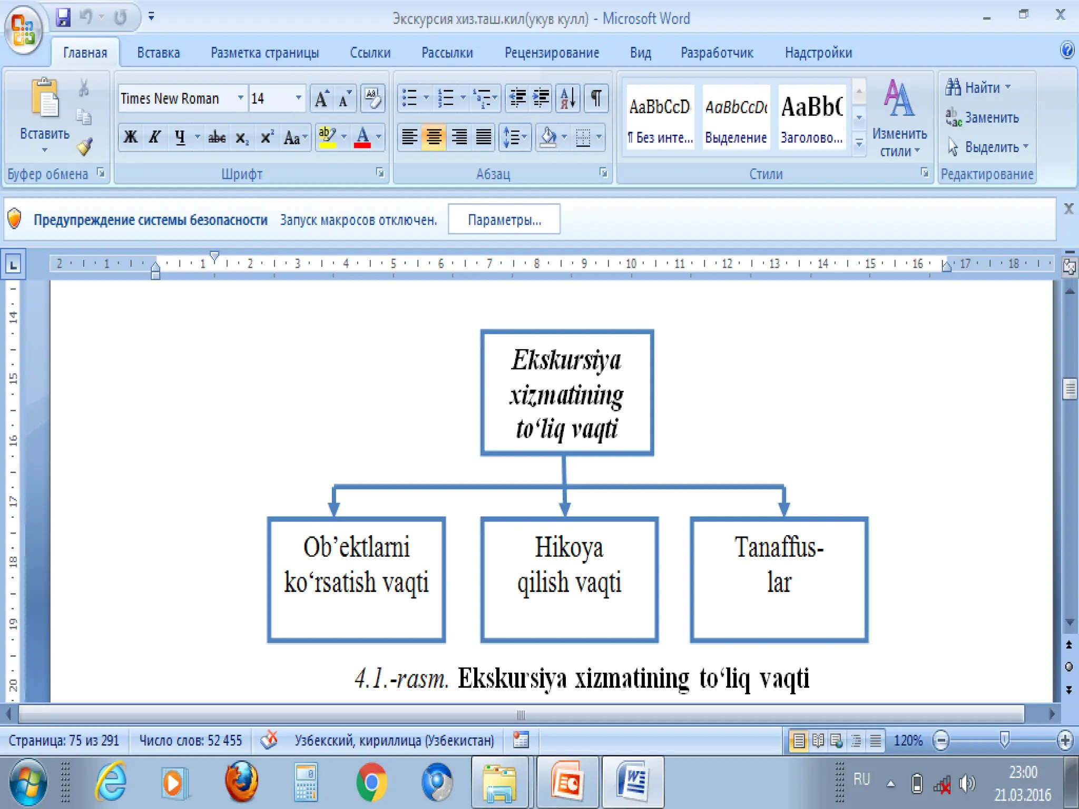Click the Show paragraph marks pilcrow icon

(x=596, y=98)
